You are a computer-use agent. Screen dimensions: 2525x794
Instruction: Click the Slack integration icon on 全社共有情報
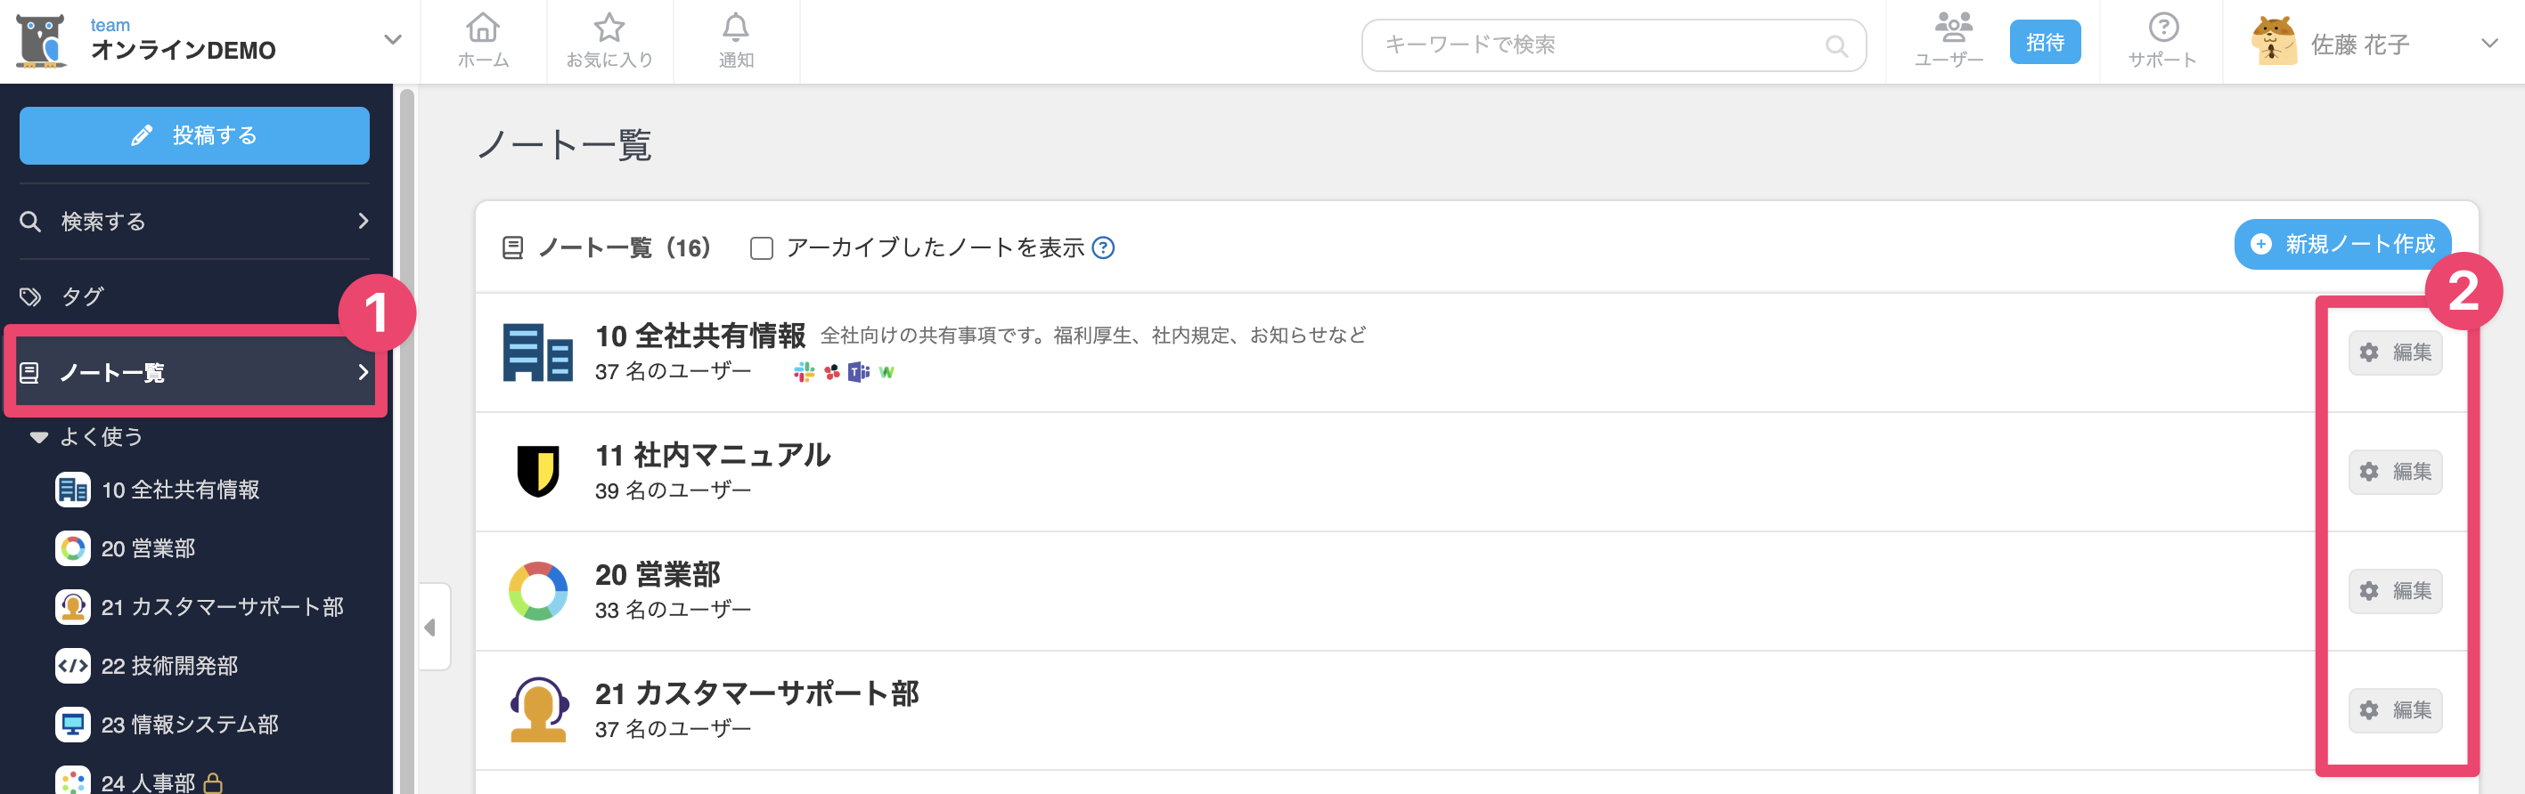(804, 372)
